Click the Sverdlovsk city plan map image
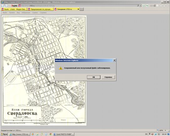This screenshot has width=170, height=136. 44,71
